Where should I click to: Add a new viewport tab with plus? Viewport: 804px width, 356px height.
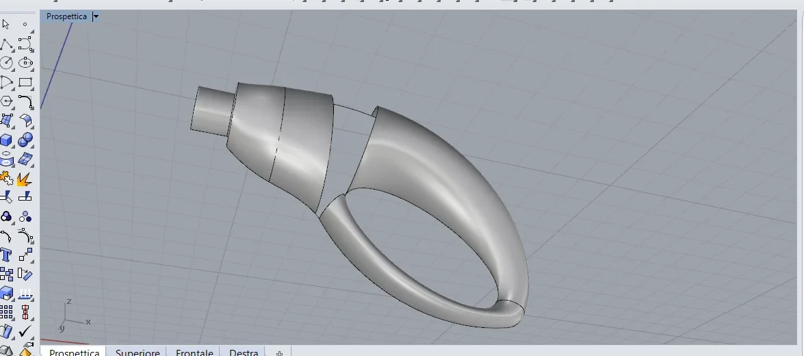tap(279, 353)
